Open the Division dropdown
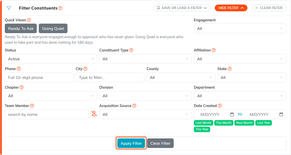 [146, 96]
